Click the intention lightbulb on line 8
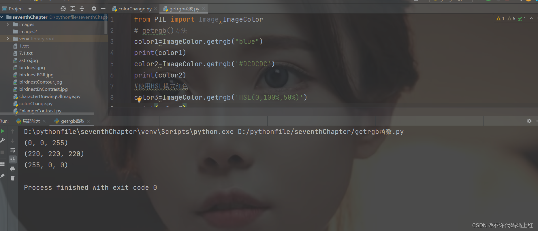This screenshot has width=538, height=231. pyautogui.click(x=139, y=100)
